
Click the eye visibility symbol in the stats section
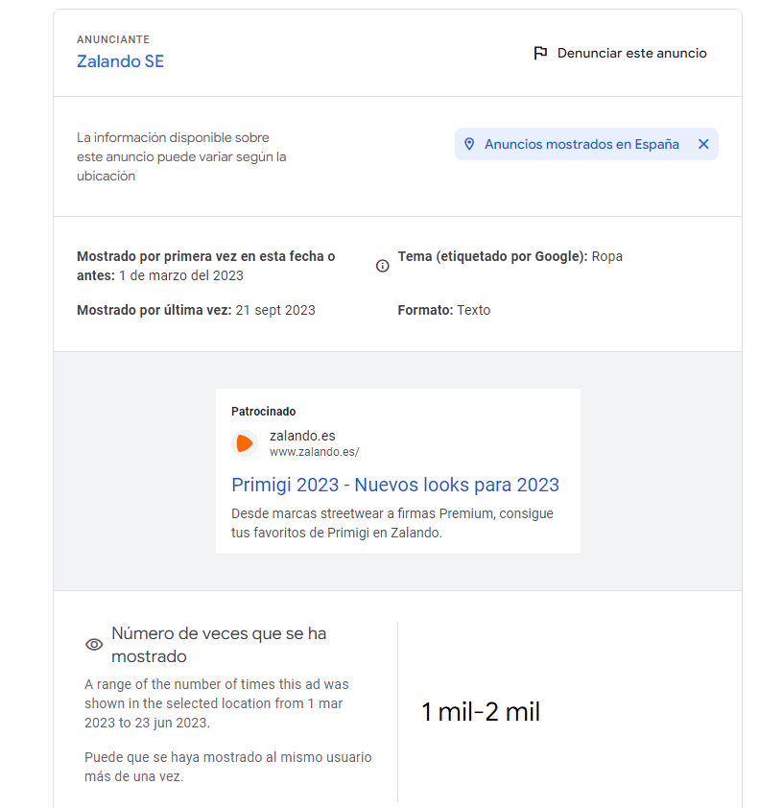click(x=92, y=644)
